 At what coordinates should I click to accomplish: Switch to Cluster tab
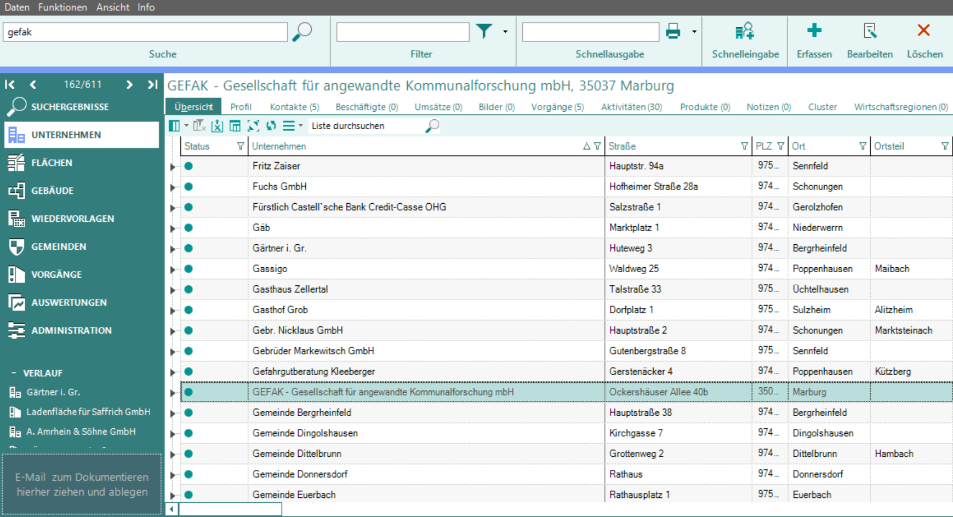click(x=822, y=107)
